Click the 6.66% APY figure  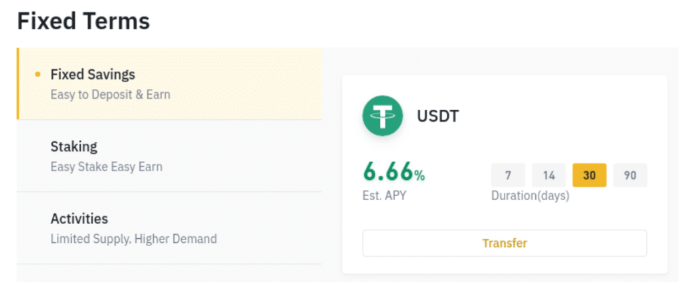(393, 172)
